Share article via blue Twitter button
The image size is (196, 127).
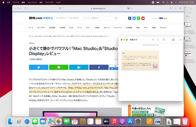pos(39,67)
